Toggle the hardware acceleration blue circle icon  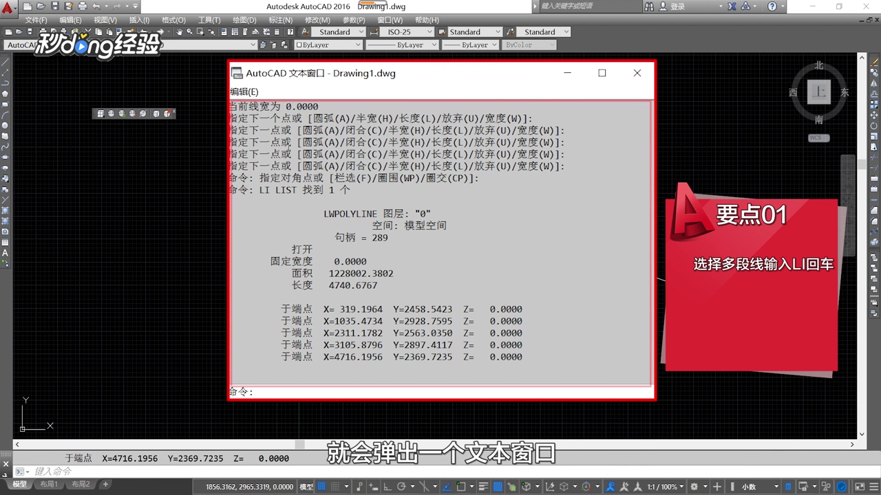coord(841,486)
